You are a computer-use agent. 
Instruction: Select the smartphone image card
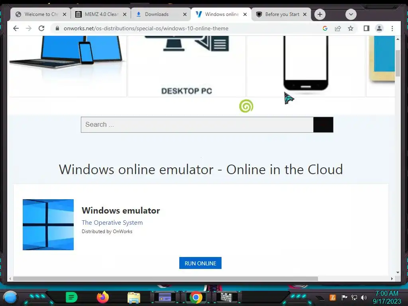click(306, 67)
